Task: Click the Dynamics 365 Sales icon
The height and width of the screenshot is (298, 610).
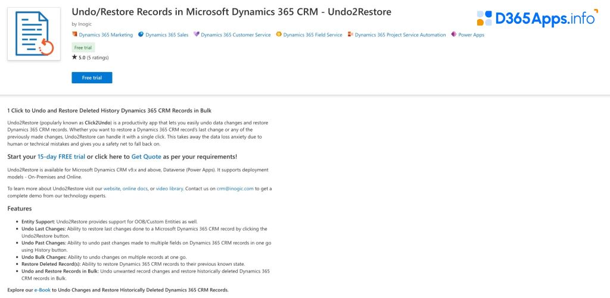Action: pyautogui.click(x=141, y=34)
